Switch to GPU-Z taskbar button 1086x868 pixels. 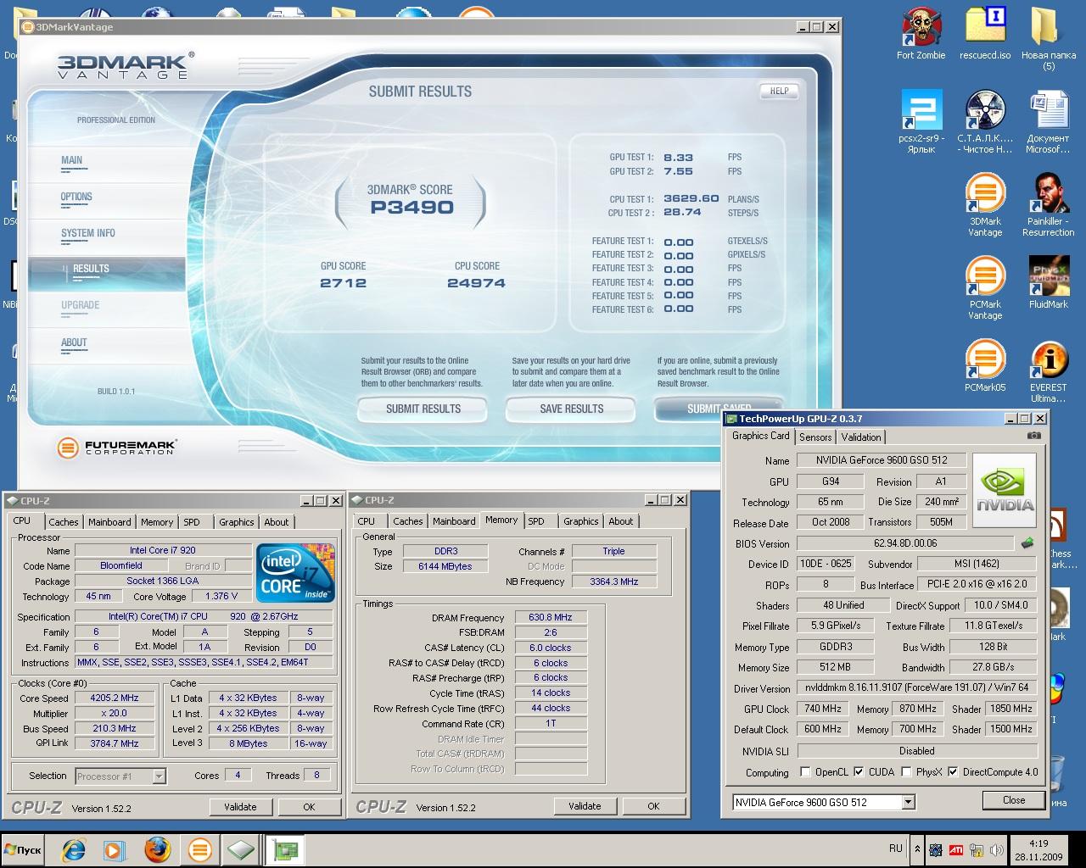click(x=286, y=849)
